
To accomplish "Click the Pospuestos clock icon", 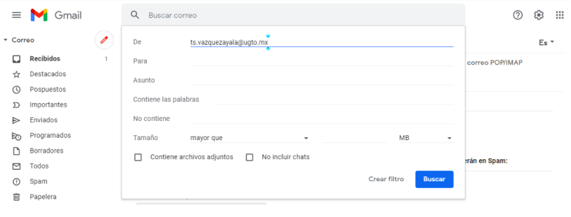I will click(x=16, y=89).
